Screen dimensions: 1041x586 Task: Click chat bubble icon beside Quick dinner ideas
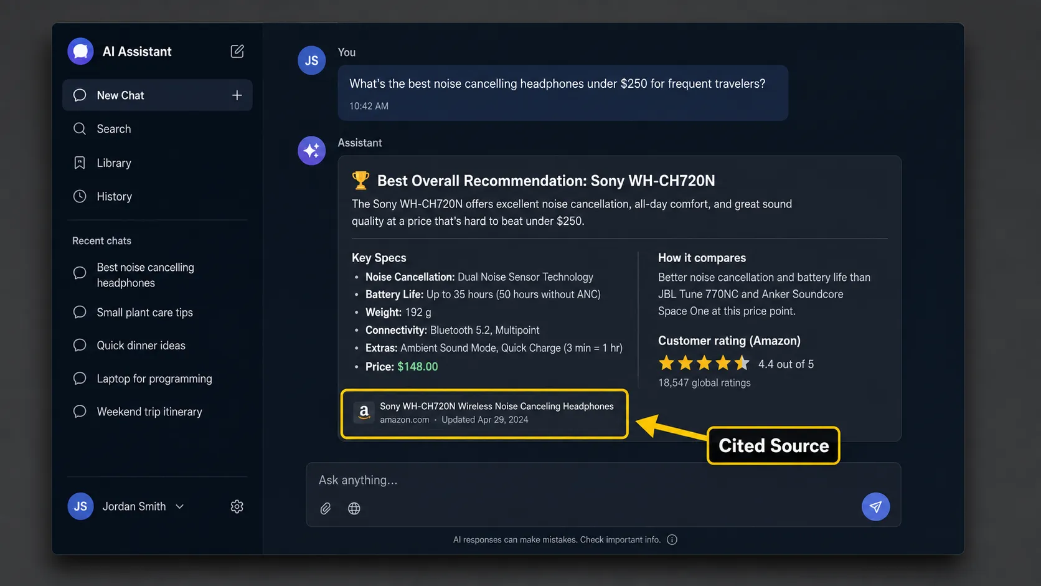coord(80,345)
